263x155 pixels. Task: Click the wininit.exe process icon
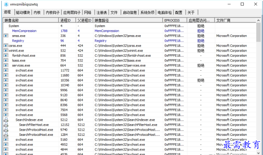(x=6, y=50)
